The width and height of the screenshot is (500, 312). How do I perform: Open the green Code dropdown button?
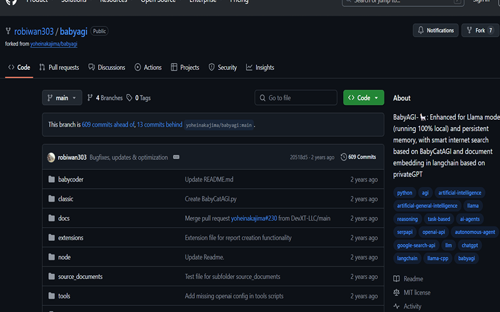click(364, 98)
